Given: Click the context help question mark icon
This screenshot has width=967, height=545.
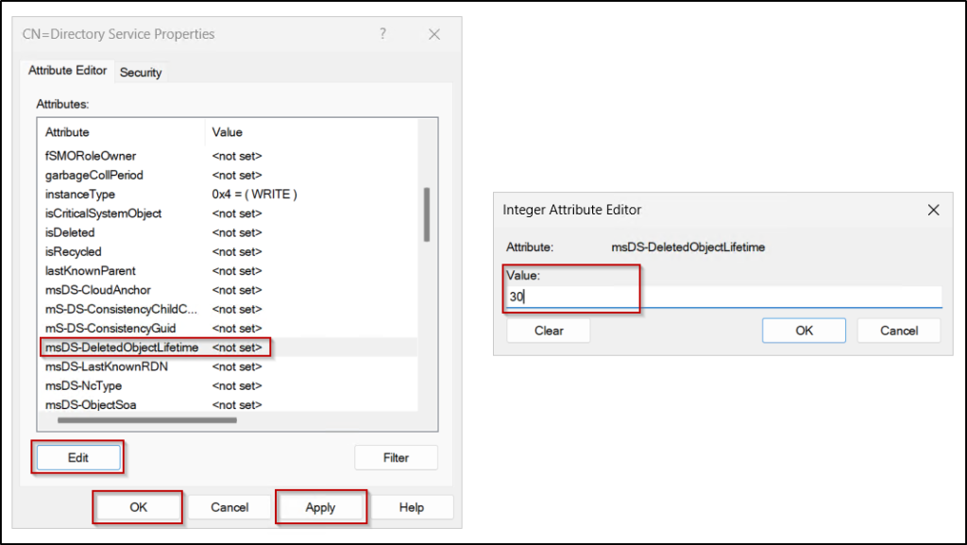Looking at the screenshot, I should 382,33.
